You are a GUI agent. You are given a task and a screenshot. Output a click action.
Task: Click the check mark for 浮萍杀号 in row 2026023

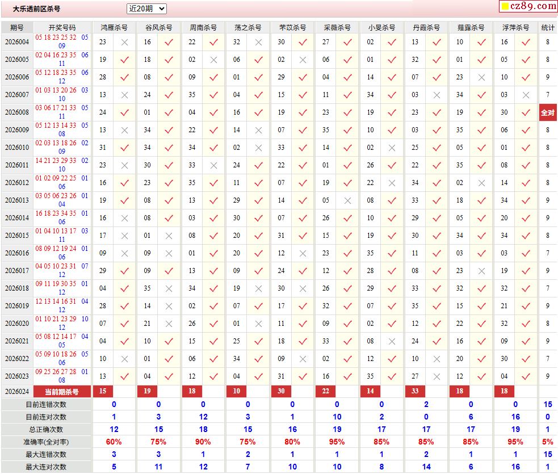pos(526,376)
